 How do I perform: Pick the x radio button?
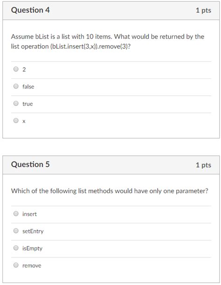(16, 120)
